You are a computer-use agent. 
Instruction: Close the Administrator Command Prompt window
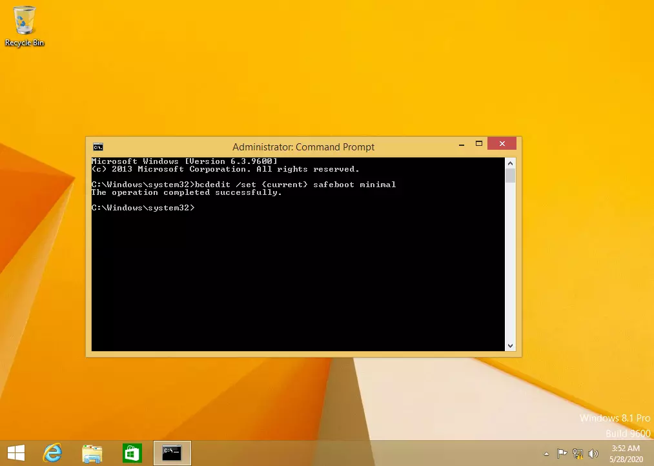[502, 144]
